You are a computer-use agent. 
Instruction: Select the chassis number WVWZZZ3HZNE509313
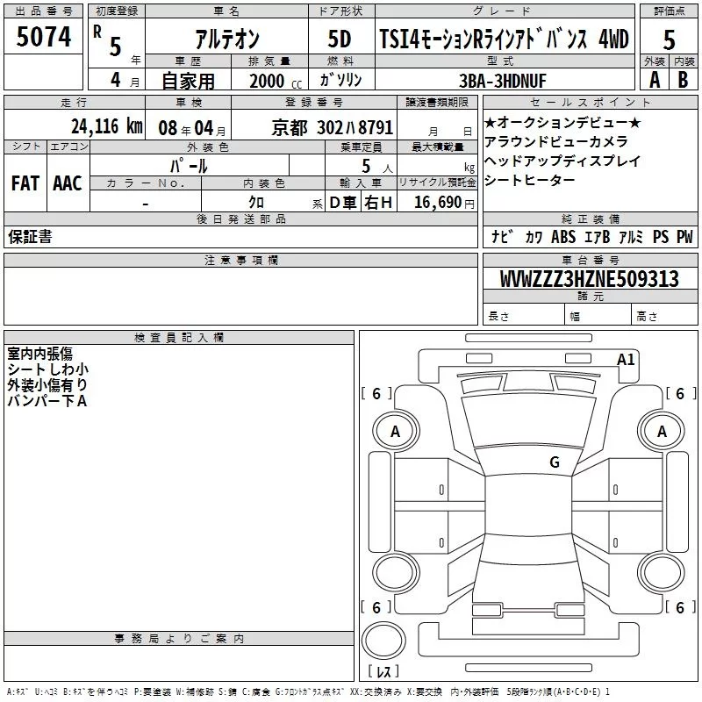[590, 279]
